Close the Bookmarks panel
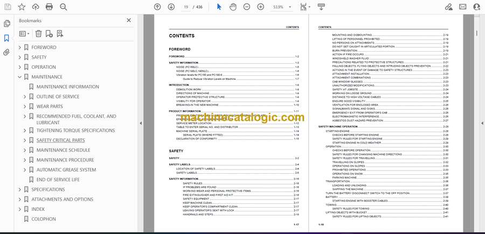Image resolution: width=485 pixels, height=234 pixels. tap(129, 20)
